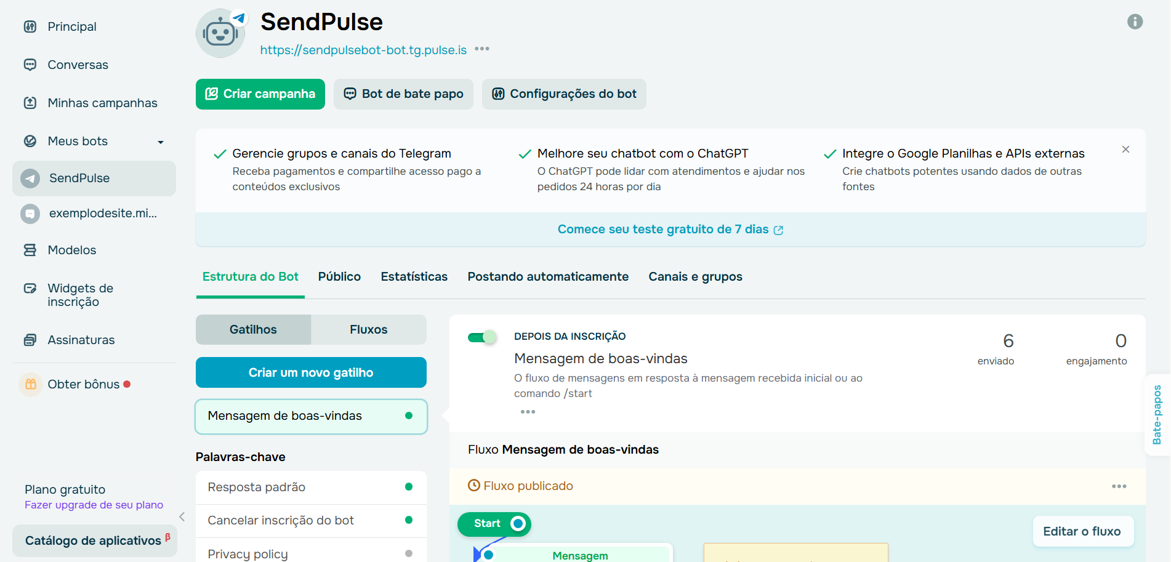Select SendPulse Telegram bot in sidebar
This screenshot has width=1171, height=562.
click(x=94, y=178)
